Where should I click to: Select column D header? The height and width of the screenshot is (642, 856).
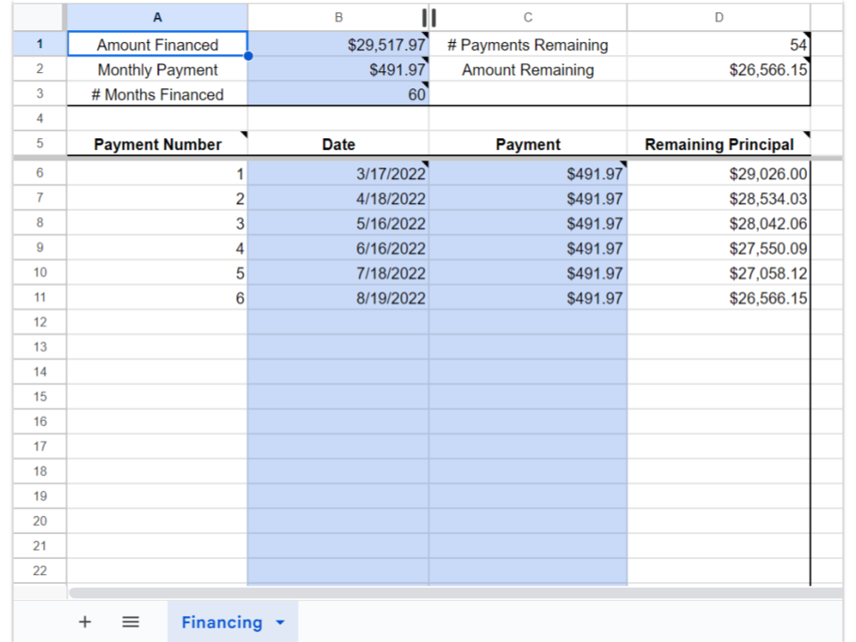pos(719,18)
